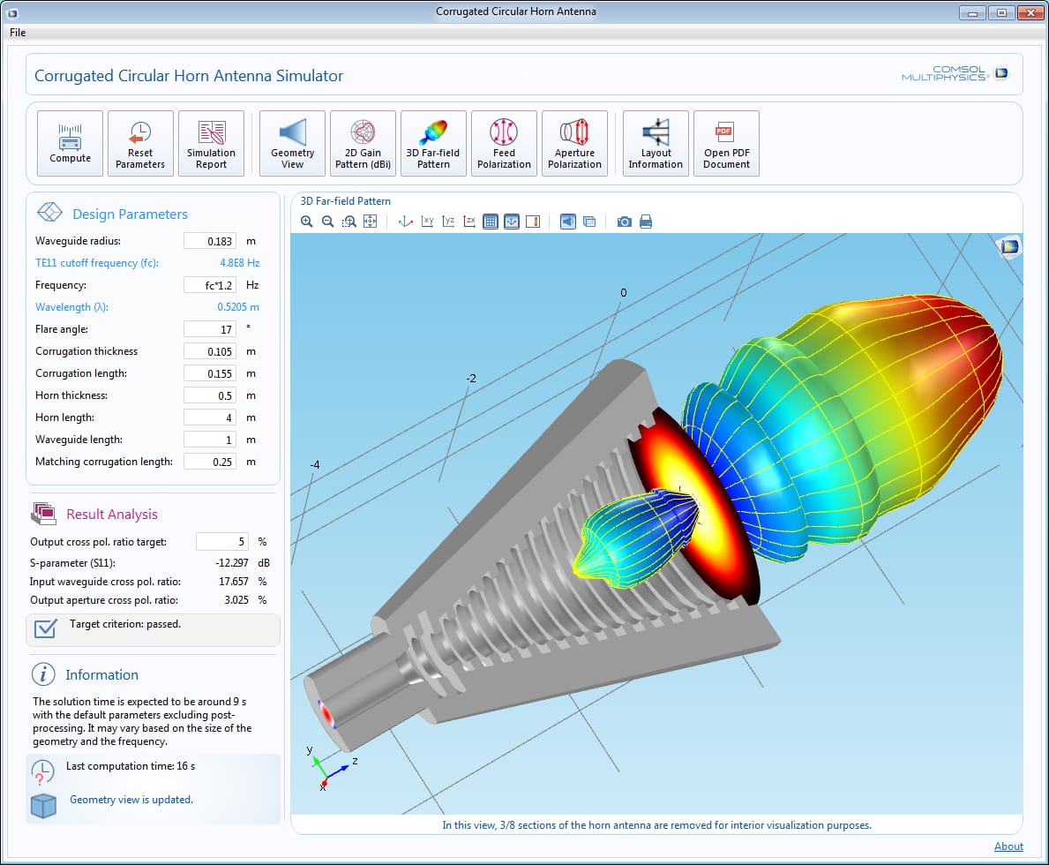Viewport: 1049px width, 865px height.
Task: Toggle the axis orientation display
Action: 512,222
